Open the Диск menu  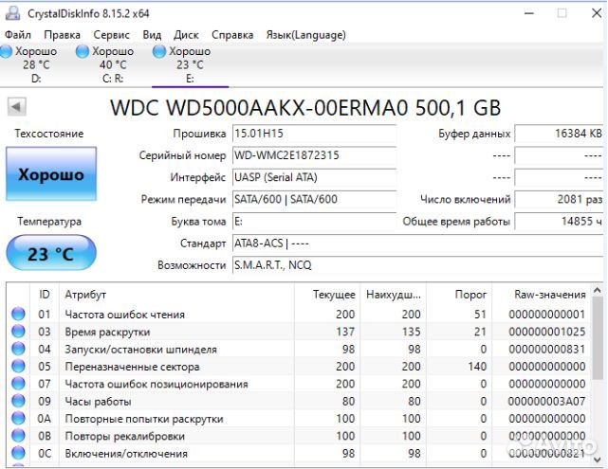pos(186,35)
